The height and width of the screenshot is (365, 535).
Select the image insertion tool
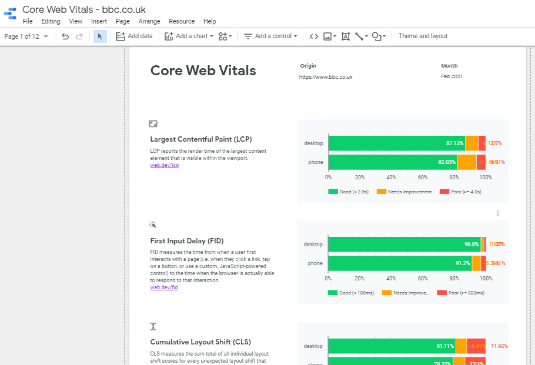coord(328,36)
